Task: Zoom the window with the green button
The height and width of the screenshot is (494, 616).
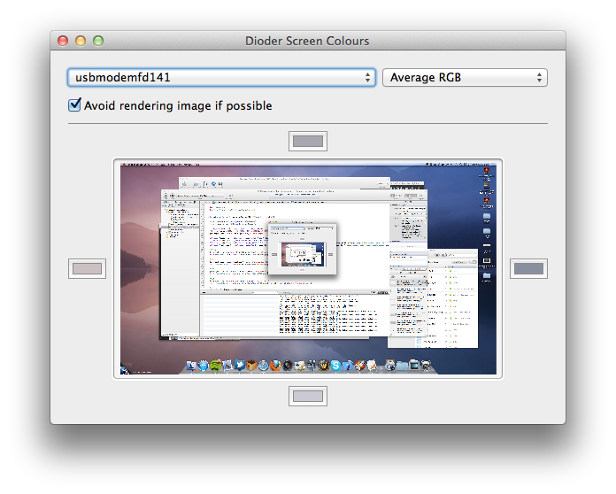Action: (x=98, y=41)
